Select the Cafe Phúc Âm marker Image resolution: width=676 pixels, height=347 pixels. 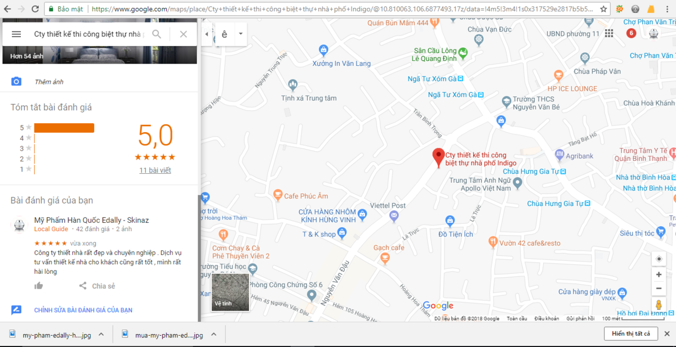click(277, 195)
